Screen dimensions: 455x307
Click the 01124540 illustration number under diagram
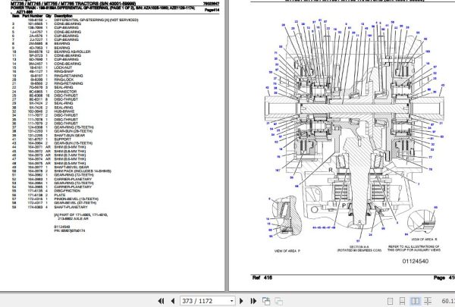pos(416,262)
